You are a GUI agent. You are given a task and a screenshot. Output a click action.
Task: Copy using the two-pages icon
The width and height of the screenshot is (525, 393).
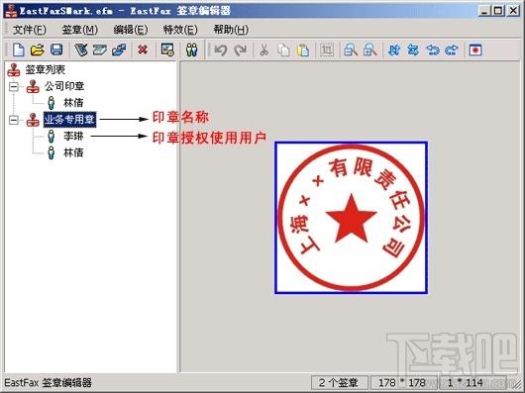pos(283,50)
